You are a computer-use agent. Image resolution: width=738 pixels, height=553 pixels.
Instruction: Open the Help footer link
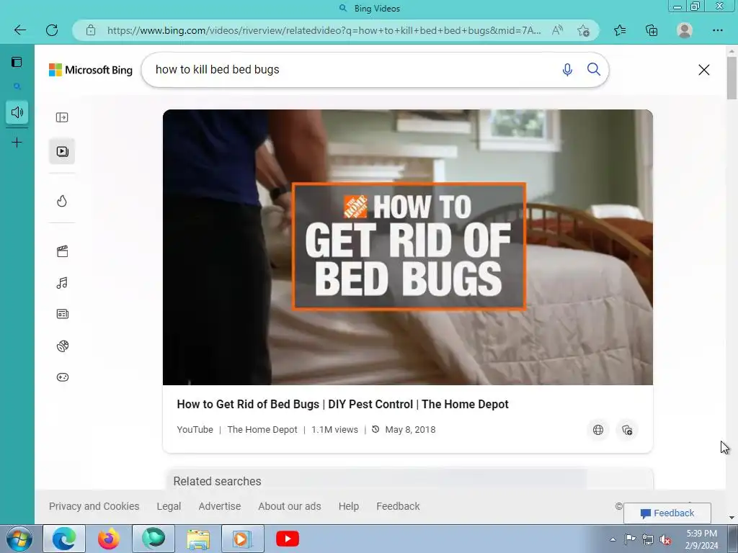point(348,506)
